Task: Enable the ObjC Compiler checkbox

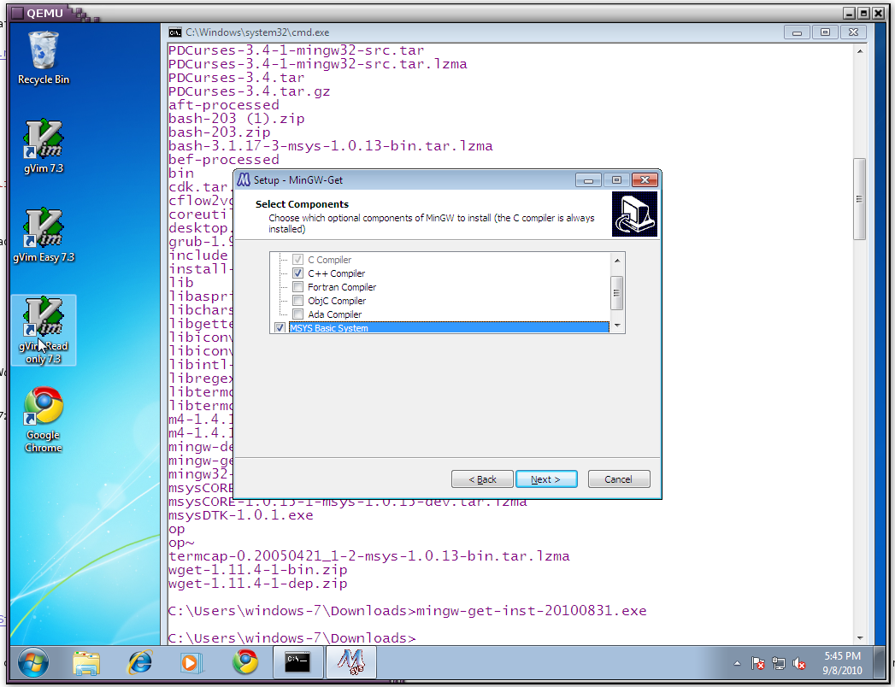Action: 298,301
